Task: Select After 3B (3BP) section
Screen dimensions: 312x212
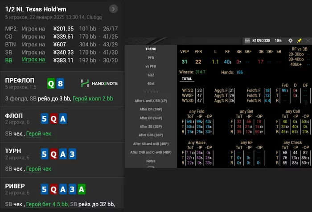Action: 151,126
